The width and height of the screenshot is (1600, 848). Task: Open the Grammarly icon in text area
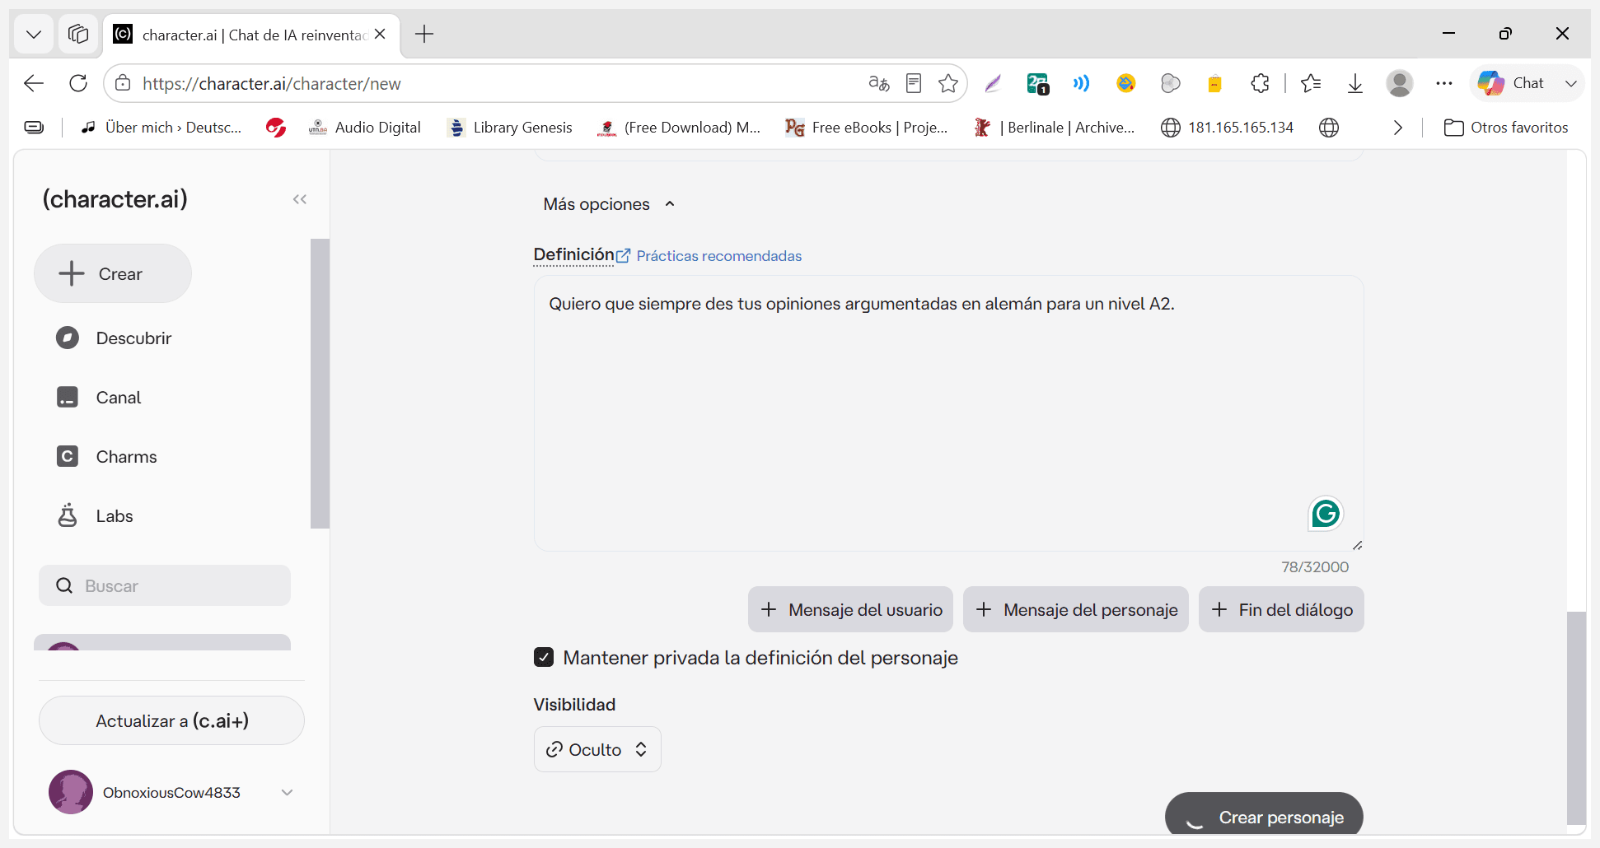tap(1326, 514)
